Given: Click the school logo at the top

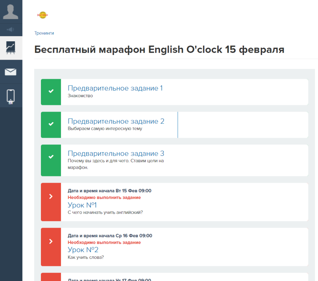Looking at the screenshot, I should [x=43, y=15].
